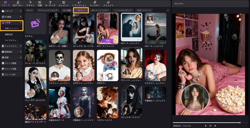
Task: Step to the previous frame in player
Action: [206, 126]
